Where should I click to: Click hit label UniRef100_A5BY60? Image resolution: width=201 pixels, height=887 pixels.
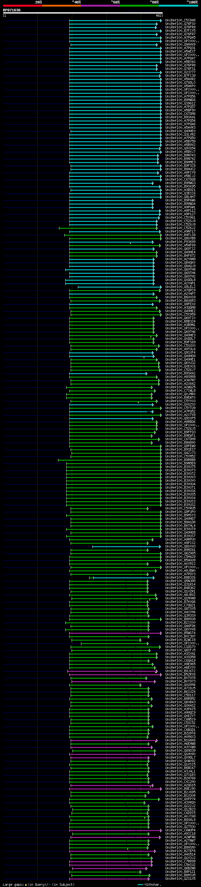[x=180, y=62]
